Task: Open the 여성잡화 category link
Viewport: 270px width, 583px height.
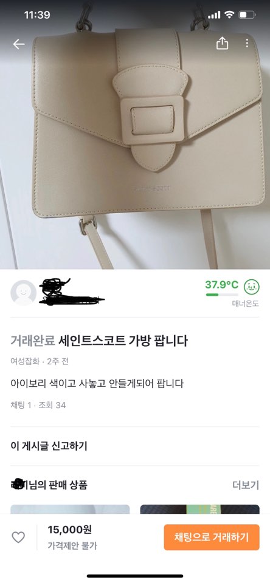Action: click(x=25, y=361)
